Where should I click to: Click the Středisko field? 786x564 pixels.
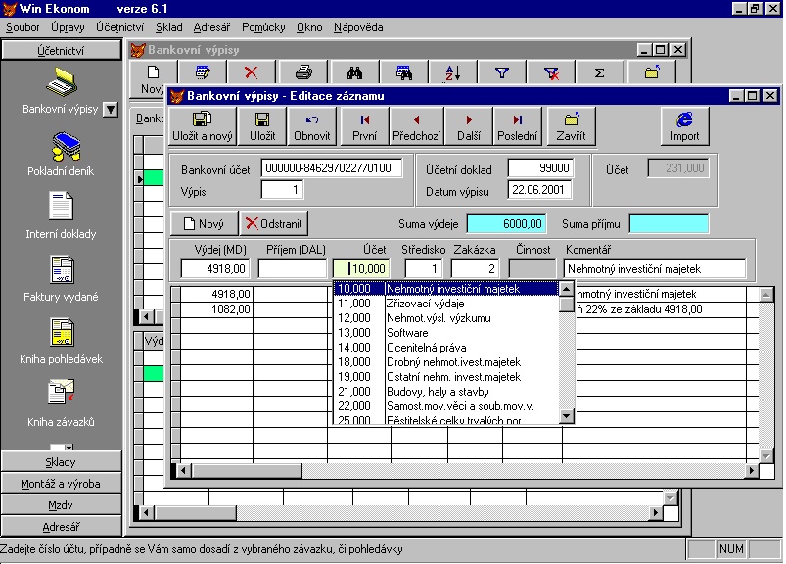(424, 268)
